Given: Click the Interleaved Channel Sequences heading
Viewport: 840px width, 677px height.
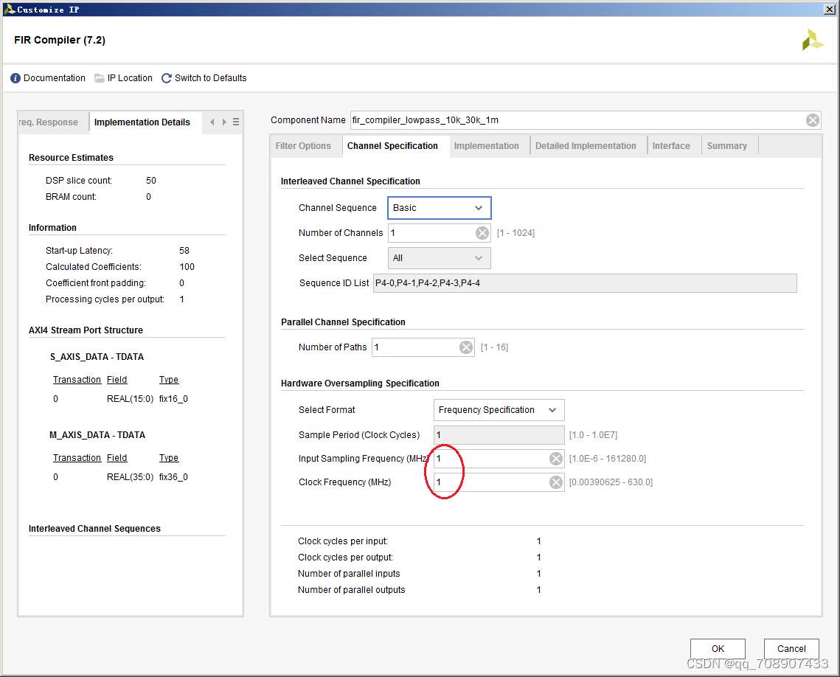Looking at the screenshot, I should (95, 529).
